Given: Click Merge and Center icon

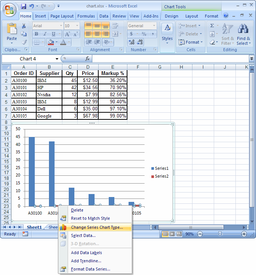Looking at the screenshot, I should click(x=115, y=34).
